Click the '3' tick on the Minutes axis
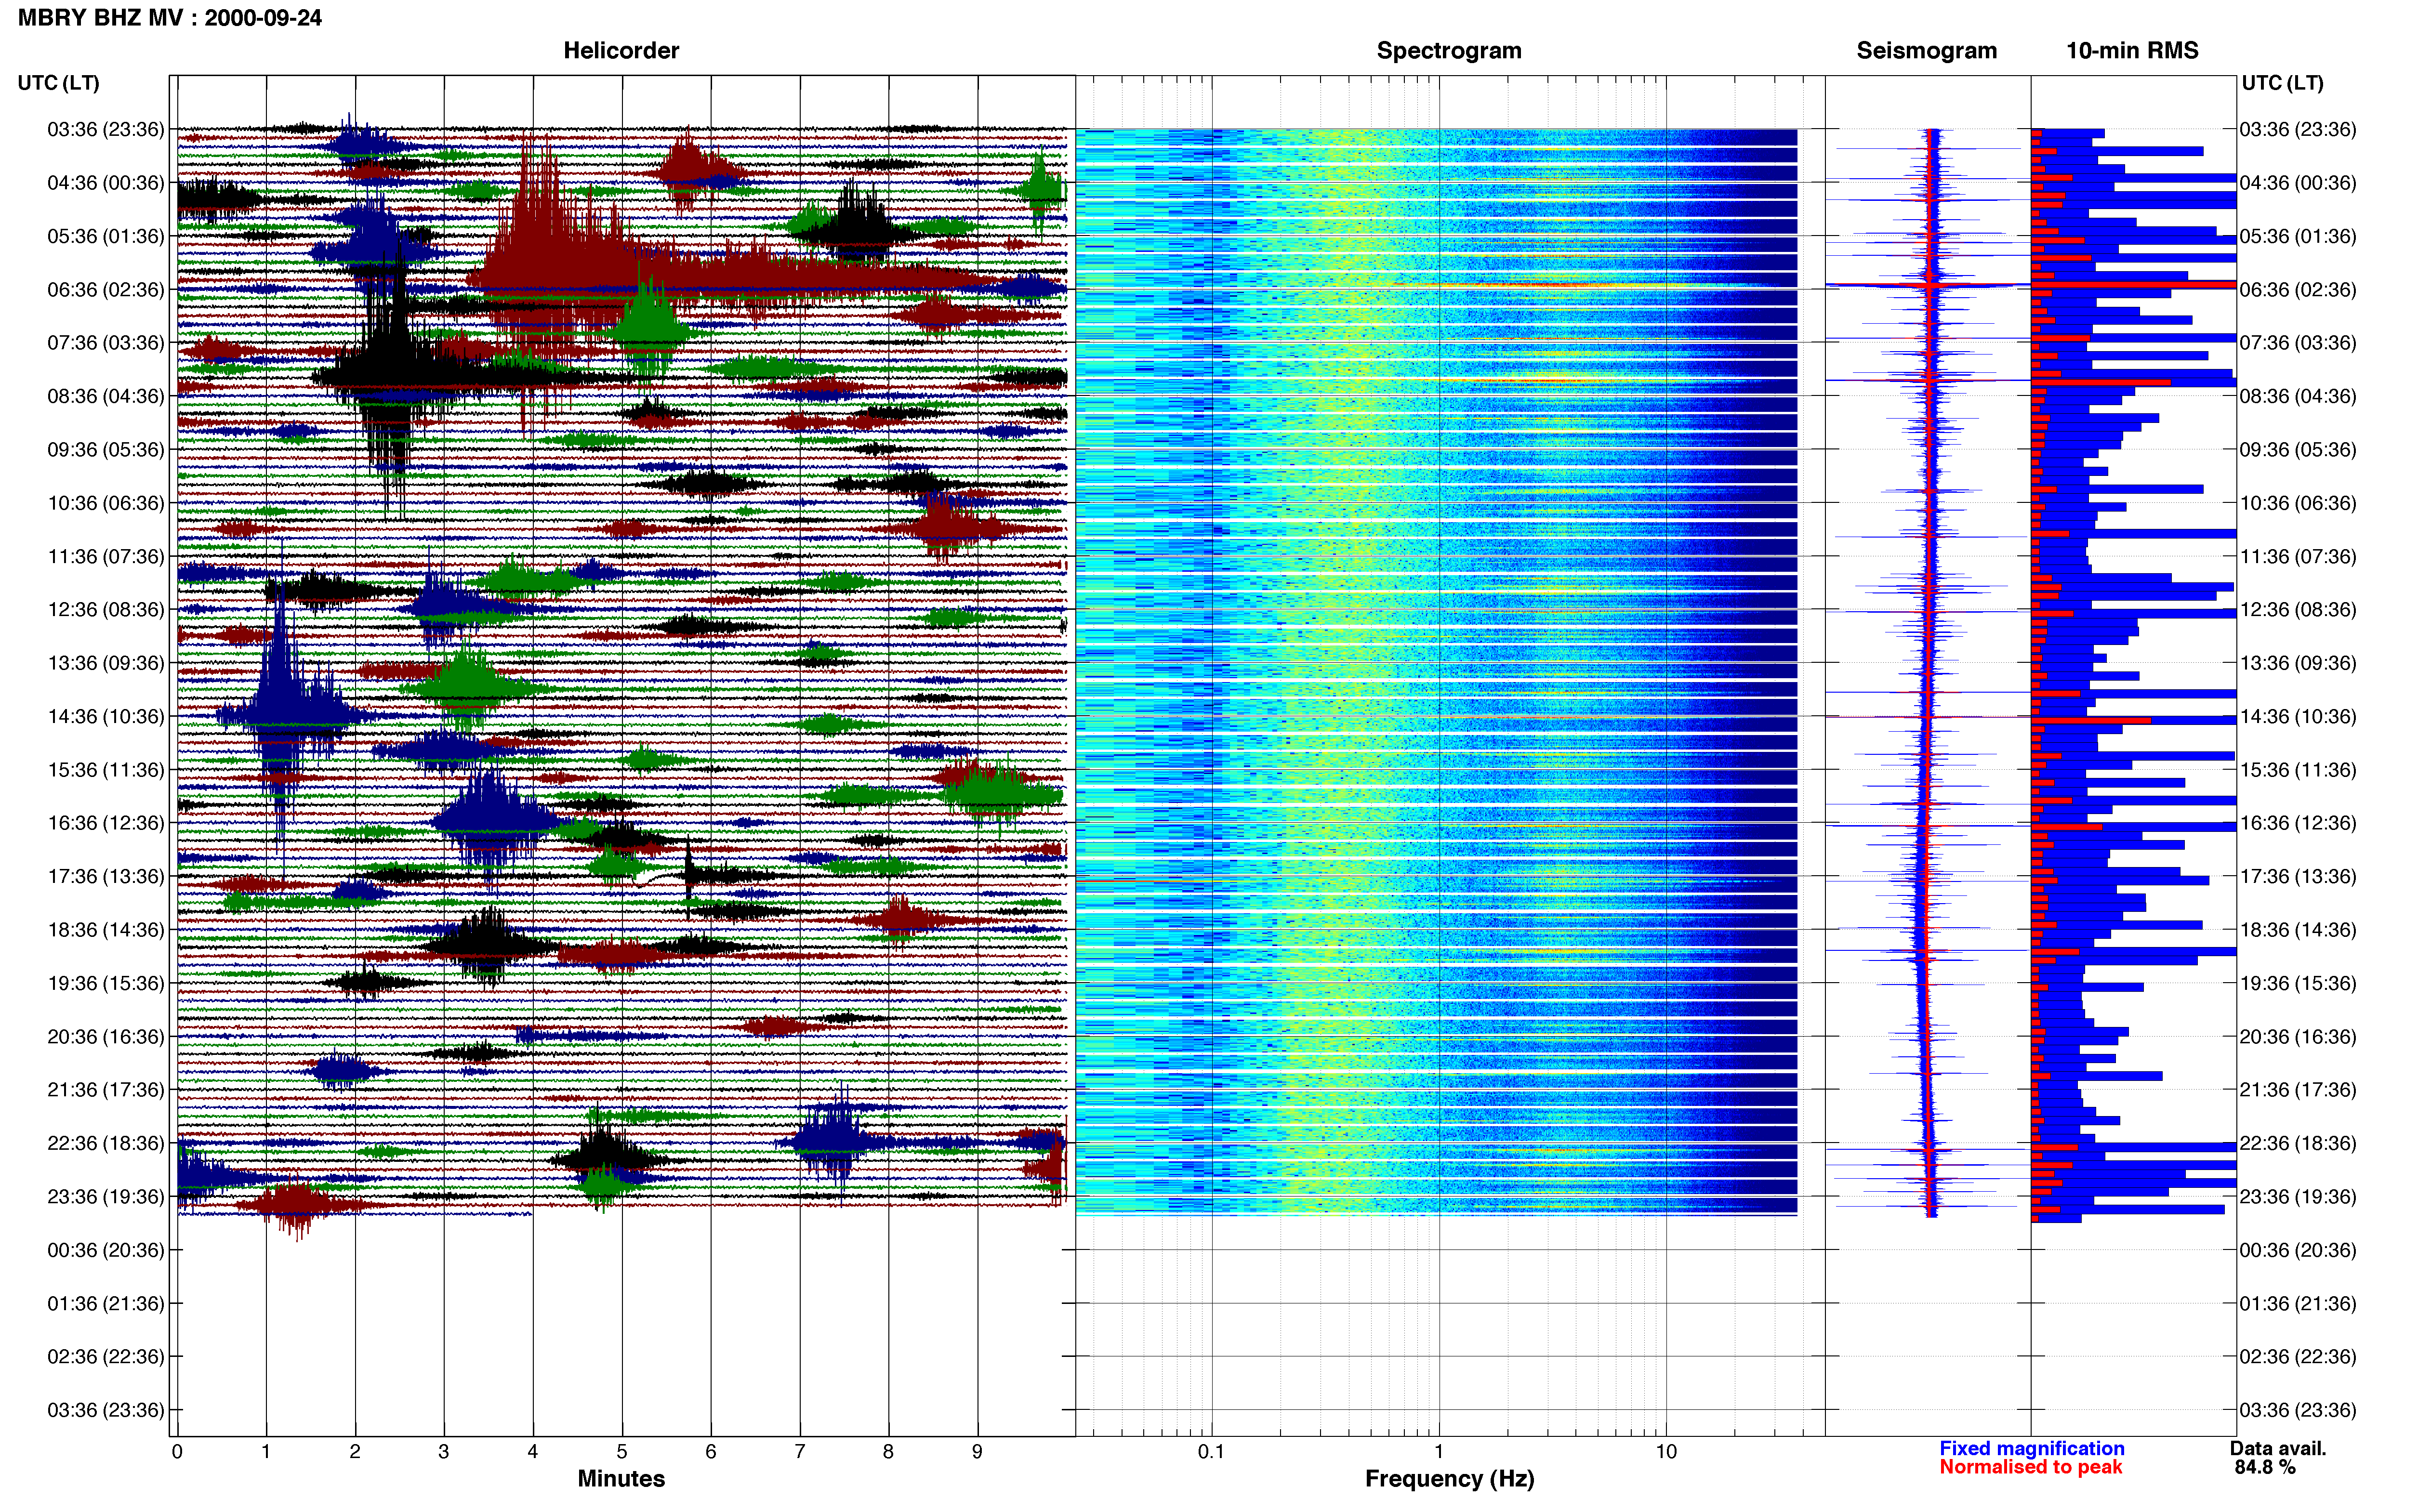The height and width of the screenshot is (1512, 2418). [x=444, y=1451]
